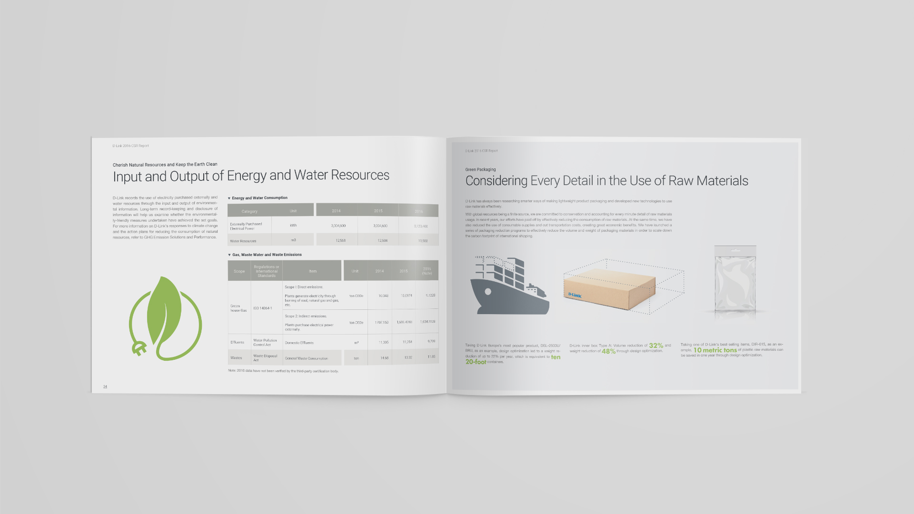Image resolution: width=914 pixels, height=514 pixels.
Task: Click the note about unverified 2016 data
Action: click(x=283, y=371)
